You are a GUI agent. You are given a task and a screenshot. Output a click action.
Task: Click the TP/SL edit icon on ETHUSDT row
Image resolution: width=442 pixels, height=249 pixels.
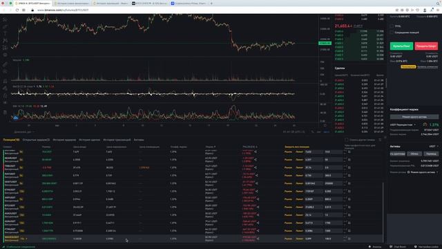345,191
